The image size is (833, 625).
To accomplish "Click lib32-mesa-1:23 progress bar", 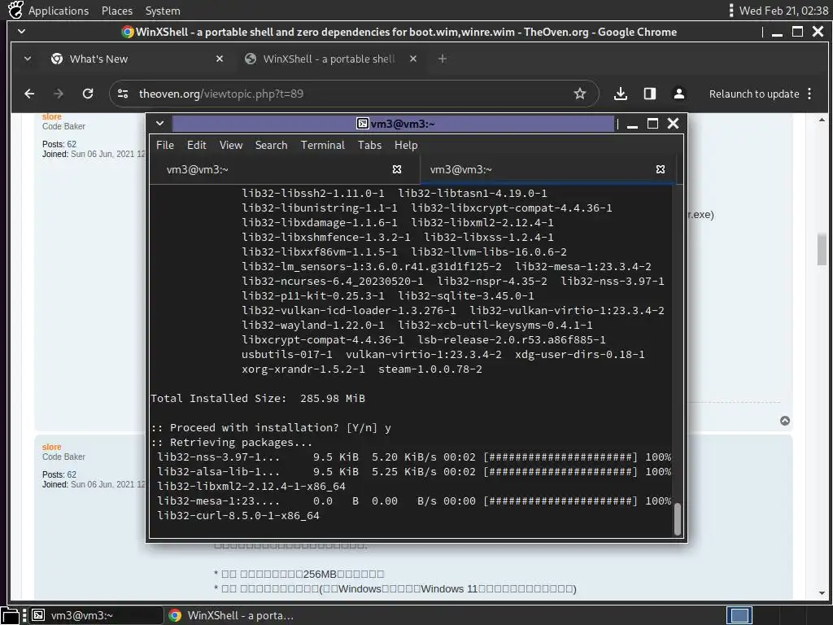I will [x=560, y=501].
